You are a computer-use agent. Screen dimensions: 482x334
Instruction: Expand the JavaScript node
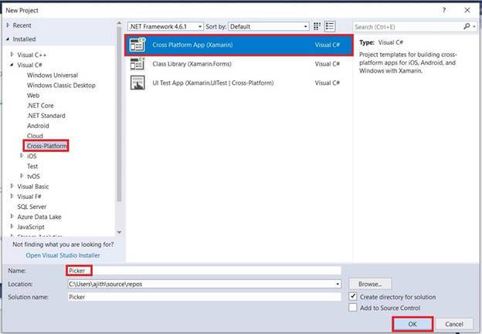click(x=12, y=227)
